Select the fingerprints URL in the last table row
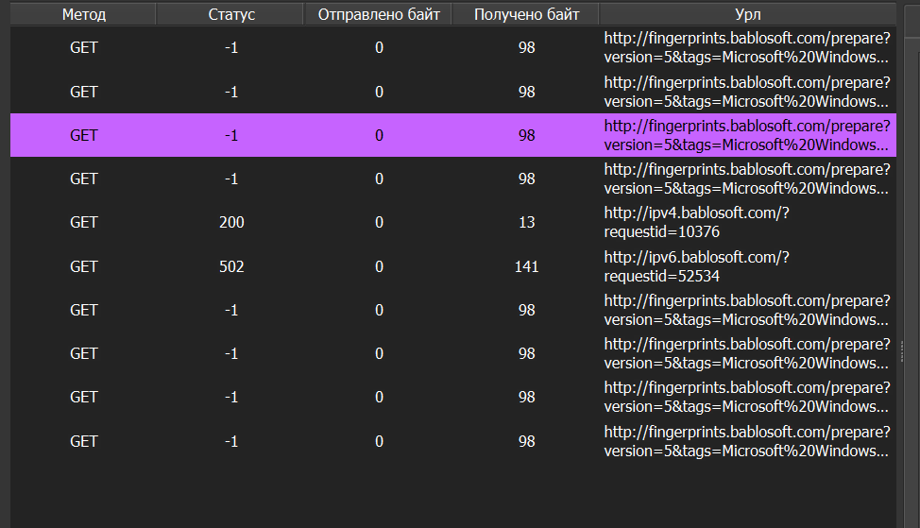The width and height of the screenshot is (920, 528). click(747, 441)
